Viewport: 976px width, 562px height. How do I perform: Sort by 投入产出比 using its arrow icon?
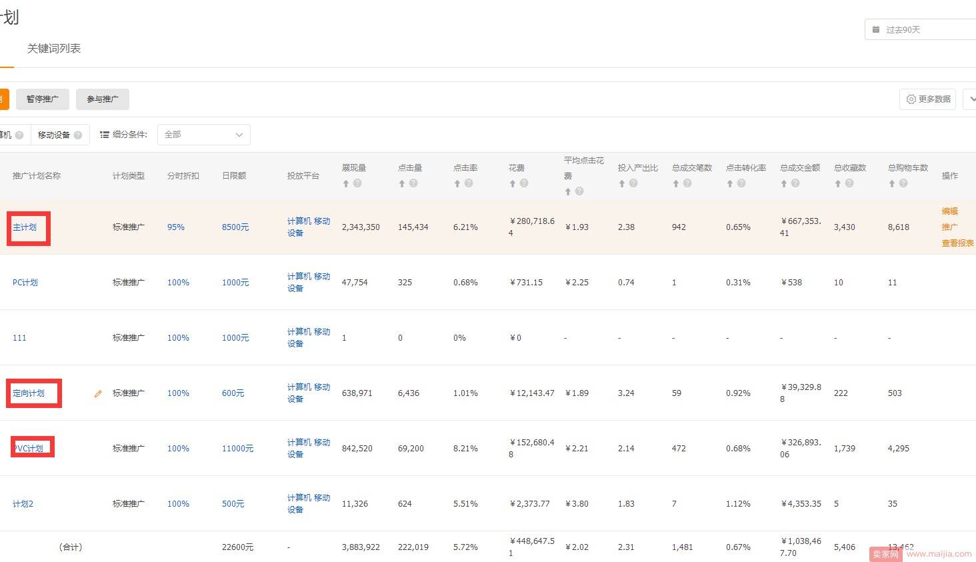[x=622, y=183]
